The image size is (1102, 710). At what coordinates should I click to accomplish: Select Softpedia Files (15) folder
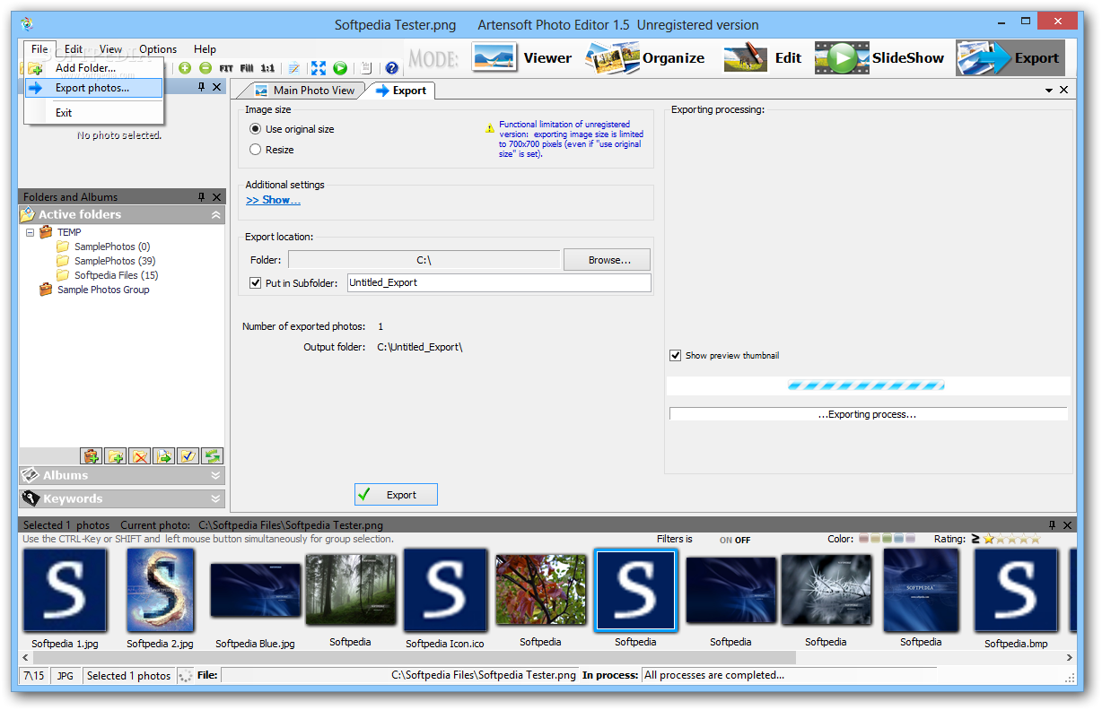click(x=116, y=275)
